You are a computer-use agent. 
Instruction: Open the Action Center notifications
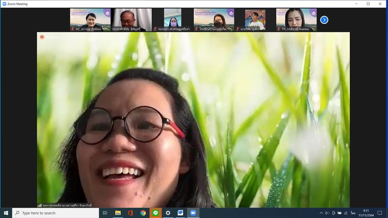coord(380,213)
